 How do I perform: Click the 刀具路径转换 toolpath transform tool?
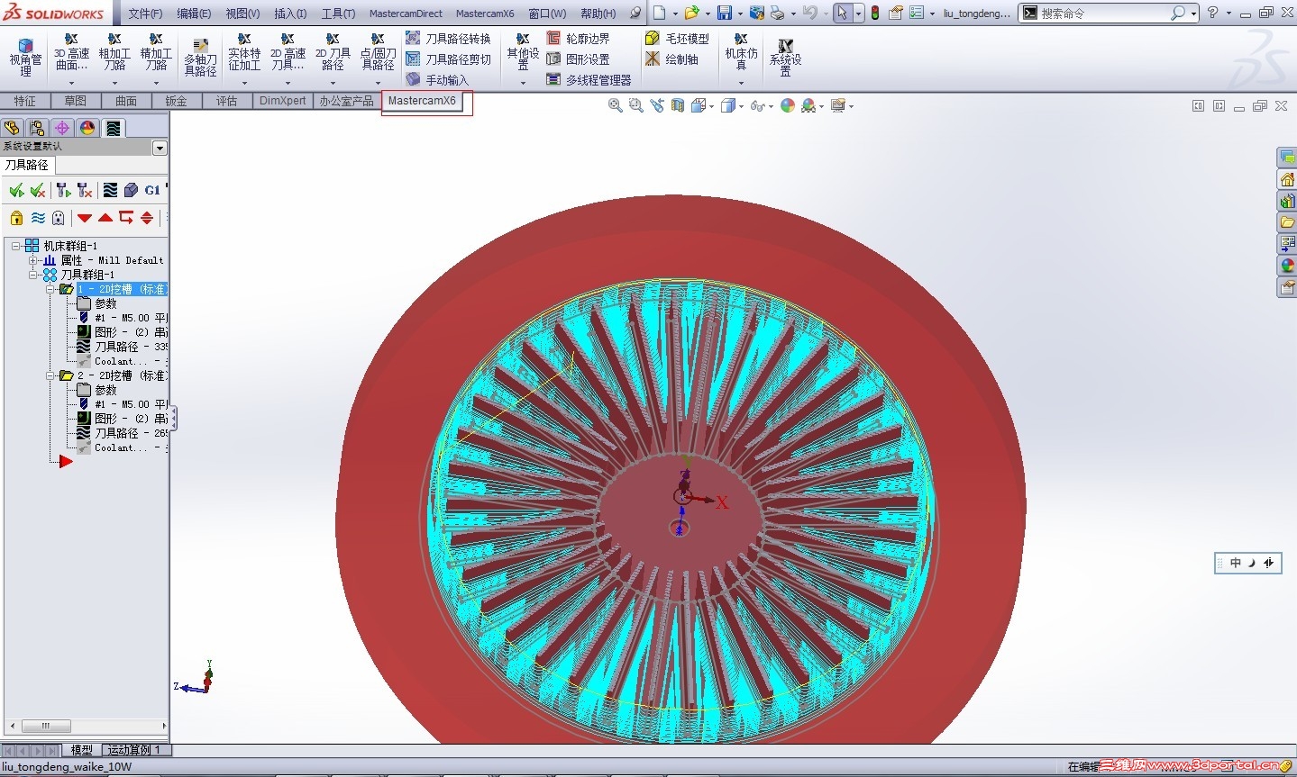click(448, 39)
